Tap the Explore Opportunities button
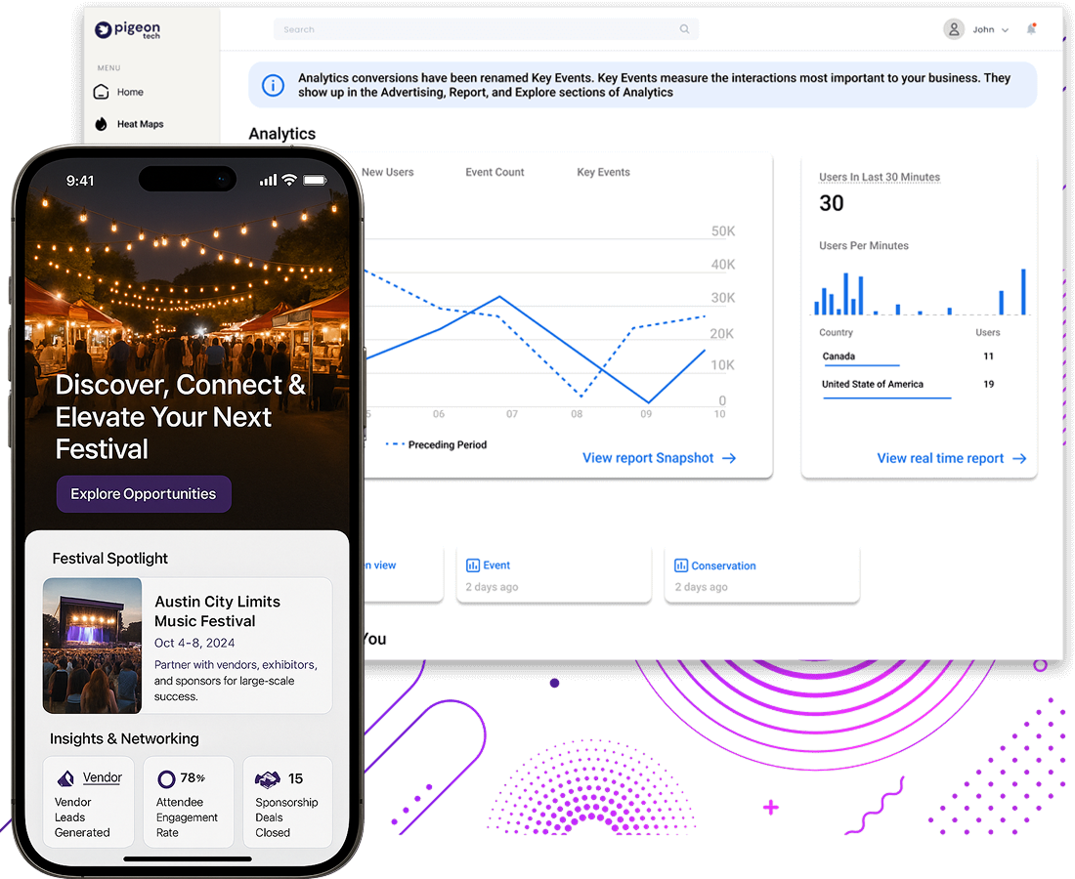 coord(144,494)
